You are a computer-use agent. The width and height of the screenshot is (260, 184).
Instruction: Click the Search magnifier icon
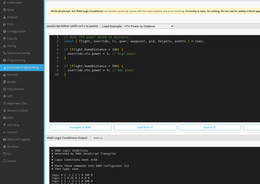pos(5,161)
